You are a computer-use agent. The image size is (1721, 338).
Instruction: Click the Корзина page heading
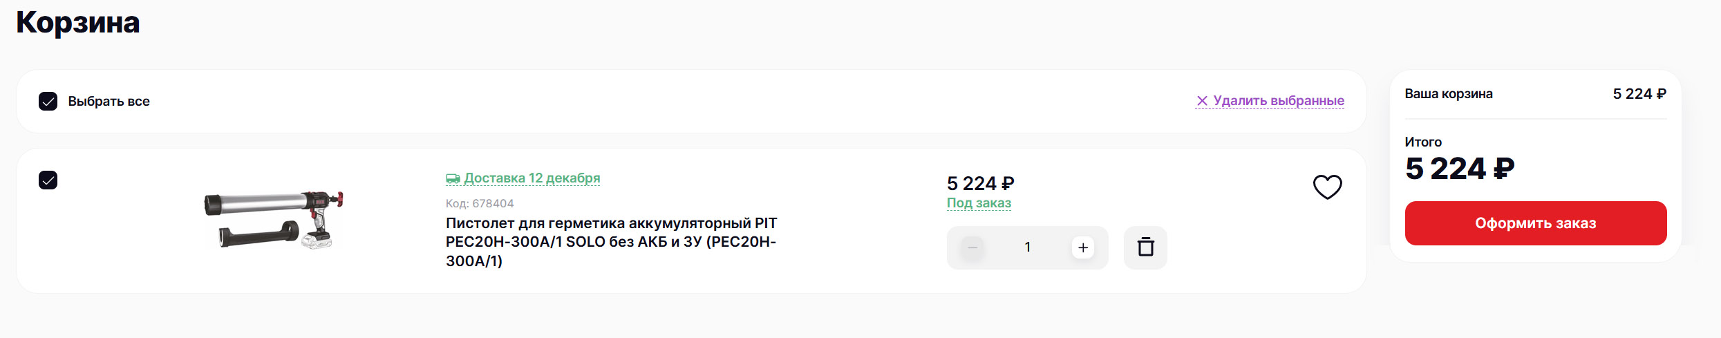coord(78,23)
